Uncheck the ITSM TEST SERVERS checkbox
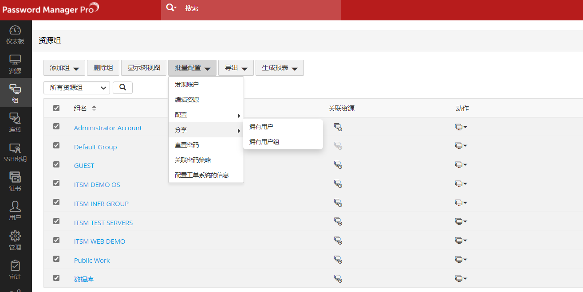Viewport: 583px width, 292px height. click(x=56, y=221)
